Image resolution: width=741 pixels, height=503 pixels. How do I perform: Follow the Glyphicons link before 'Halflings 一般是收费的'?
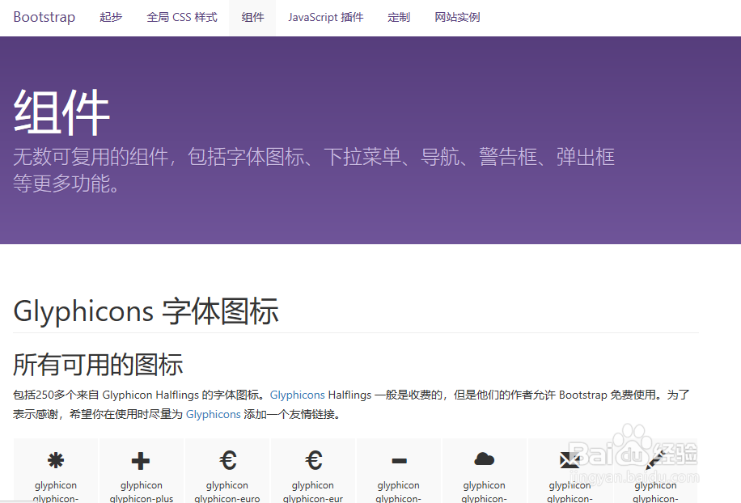click(x=297, y=395)
